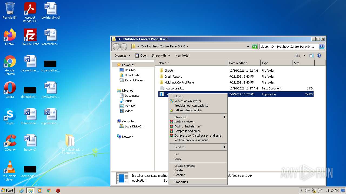This screenshot has width=346, height=194.
Task: Click Chrome icon in taskbar
Action: (49, 190)
